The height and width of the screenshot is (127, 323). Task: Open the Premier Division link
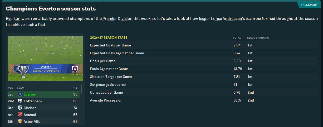(117, 19)
